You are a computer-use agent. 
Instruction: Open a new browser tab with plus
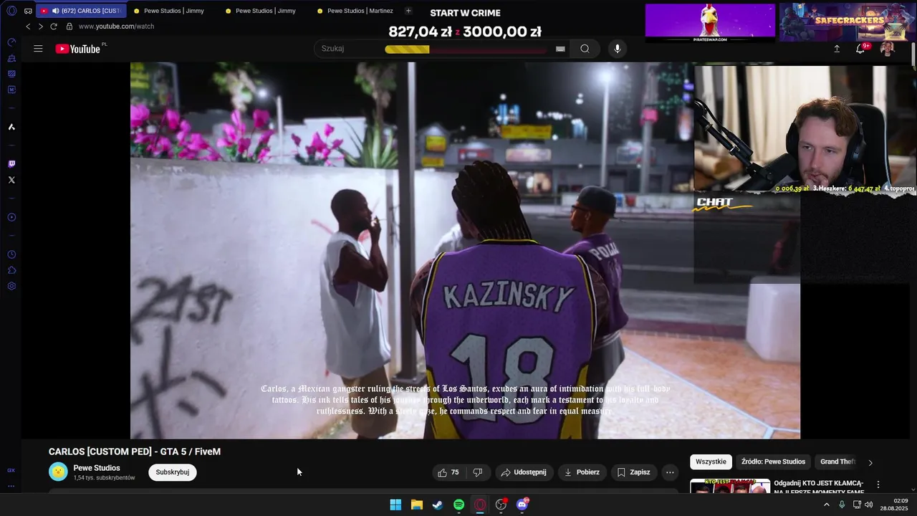click(x=408, y=11)
